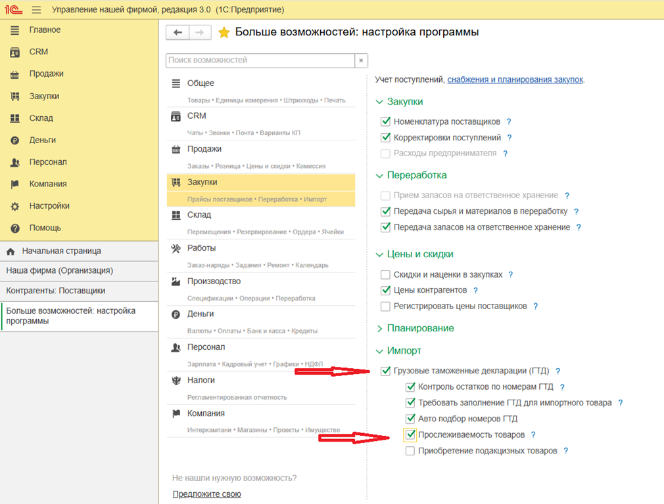Screen dimensions: 664x504
Task: Open CRM section icon in left sidebar
Action: 14,52
